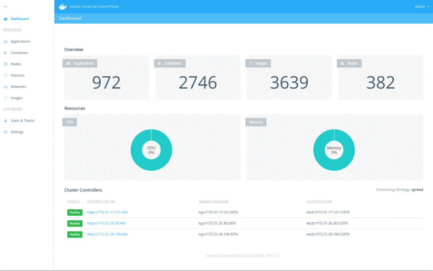Open controller link https://172.31.20.30:443
Image resolution: width=433 pixels, height=271 pixels.
(106, 223)
